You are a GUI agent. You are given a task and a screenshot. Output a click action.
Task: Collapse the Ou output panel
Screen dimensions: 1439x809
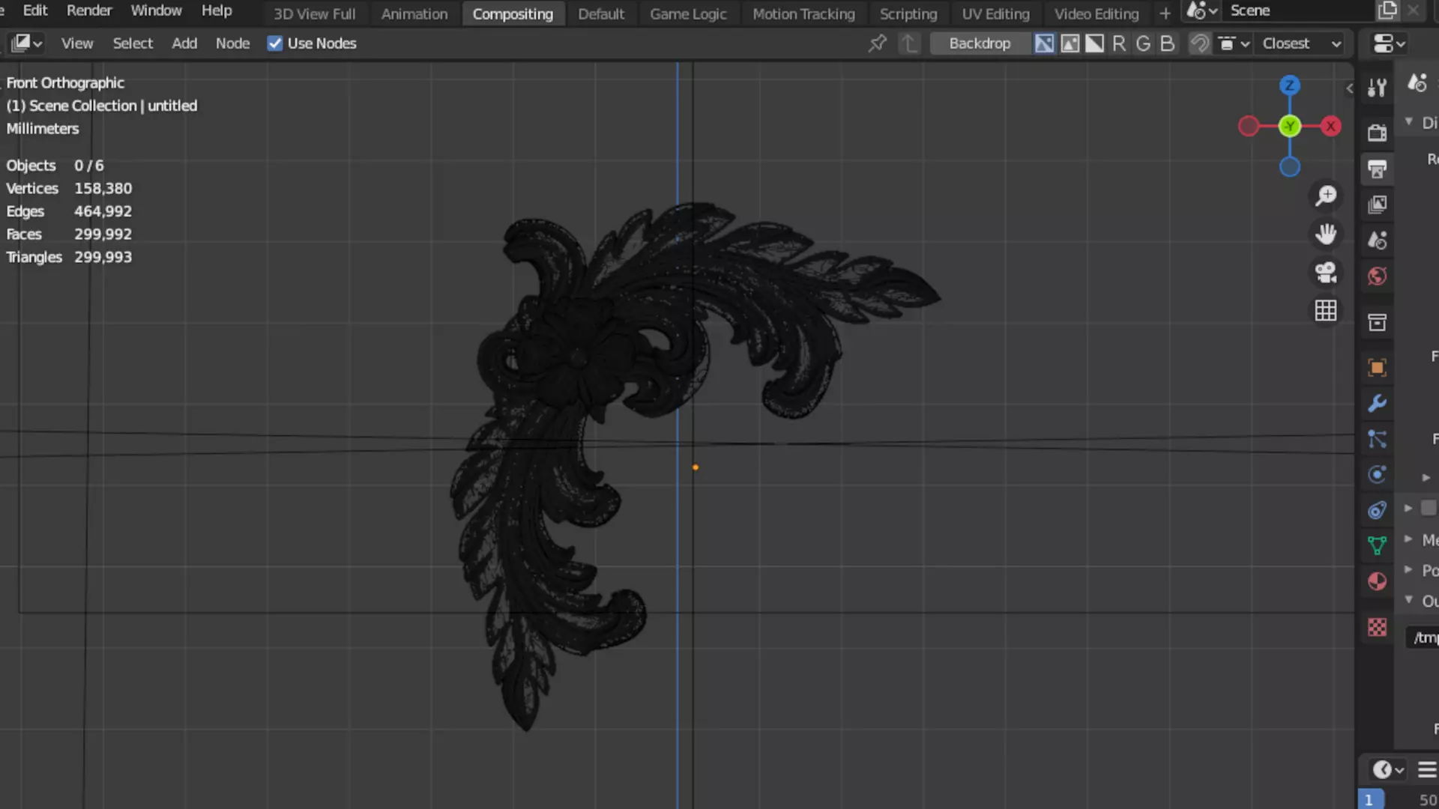[1409, 600]
